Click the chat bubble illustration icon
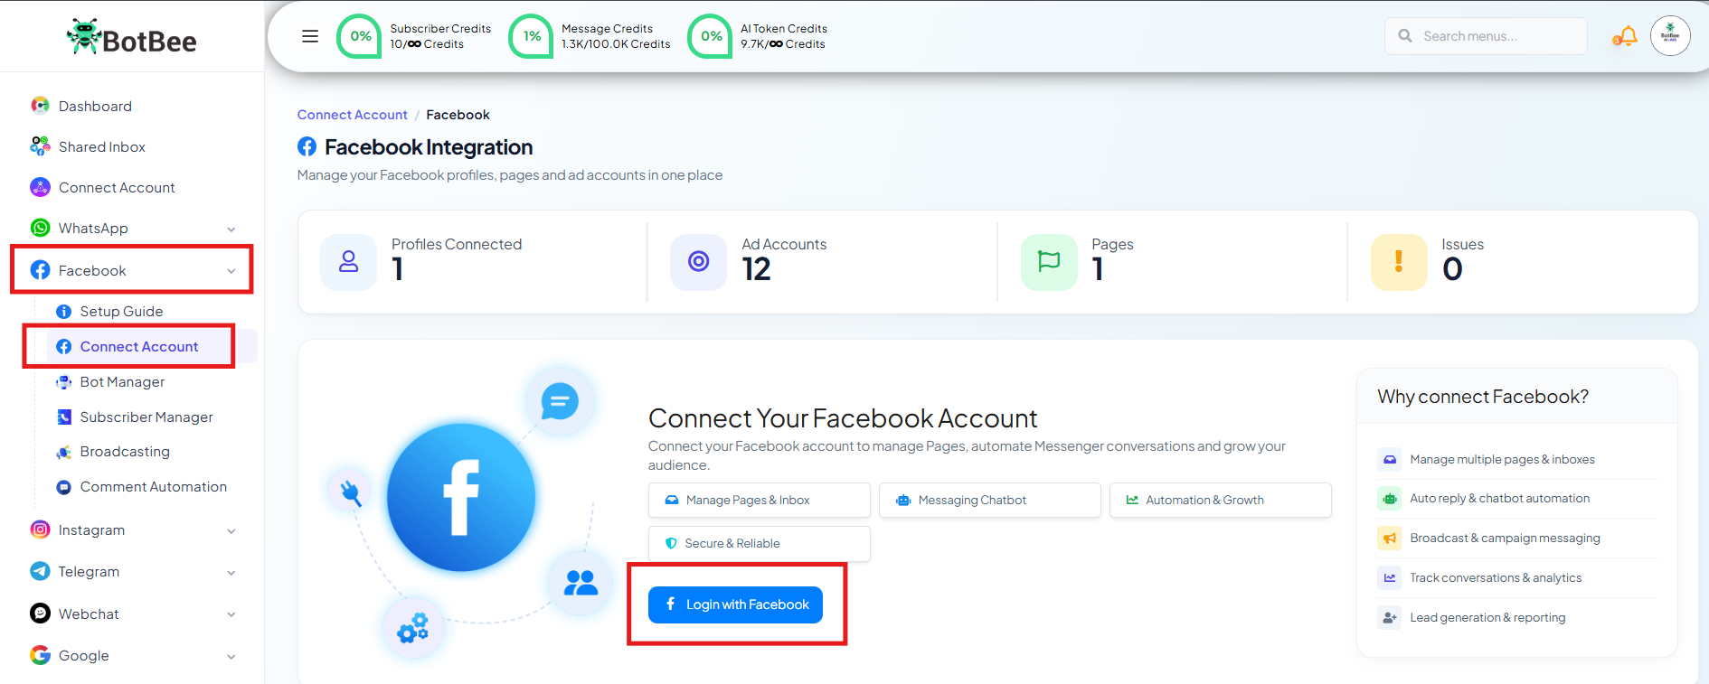The image size is (1709, 684). pyautogui.click(x=560, y=400)
